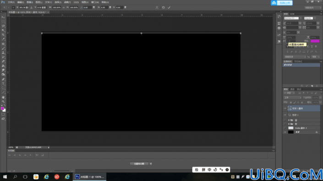323x181 pixels.
Task: Hide the 形状 1 副本 layer
Action: (285, 108)
